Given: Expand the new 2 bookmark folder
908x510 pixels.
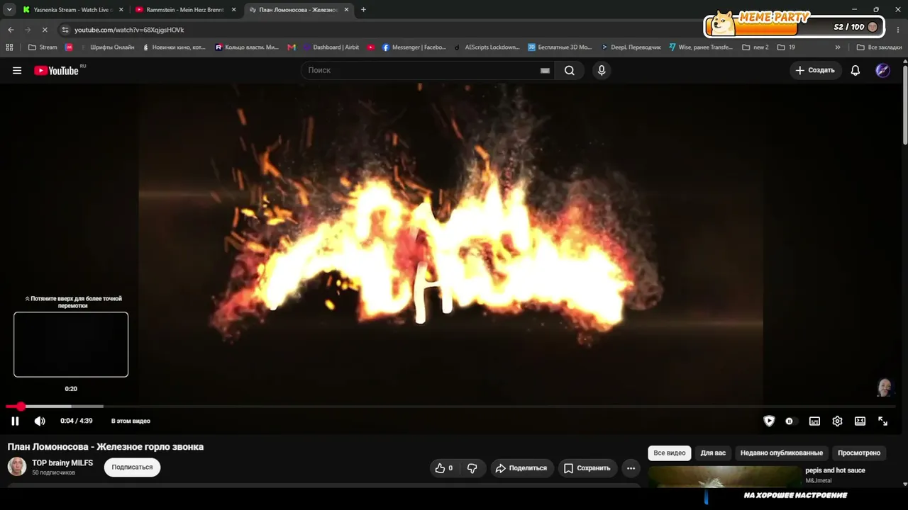Looking at the screenshot, I should click(x=755, y=47).
